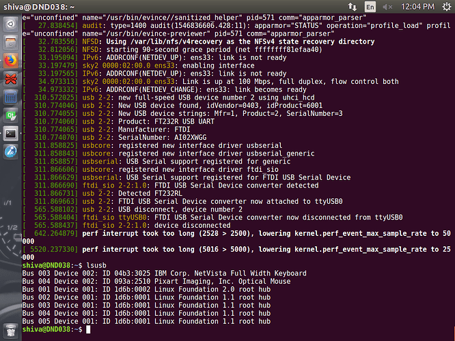Open the Calculator launcher icon

11,97
